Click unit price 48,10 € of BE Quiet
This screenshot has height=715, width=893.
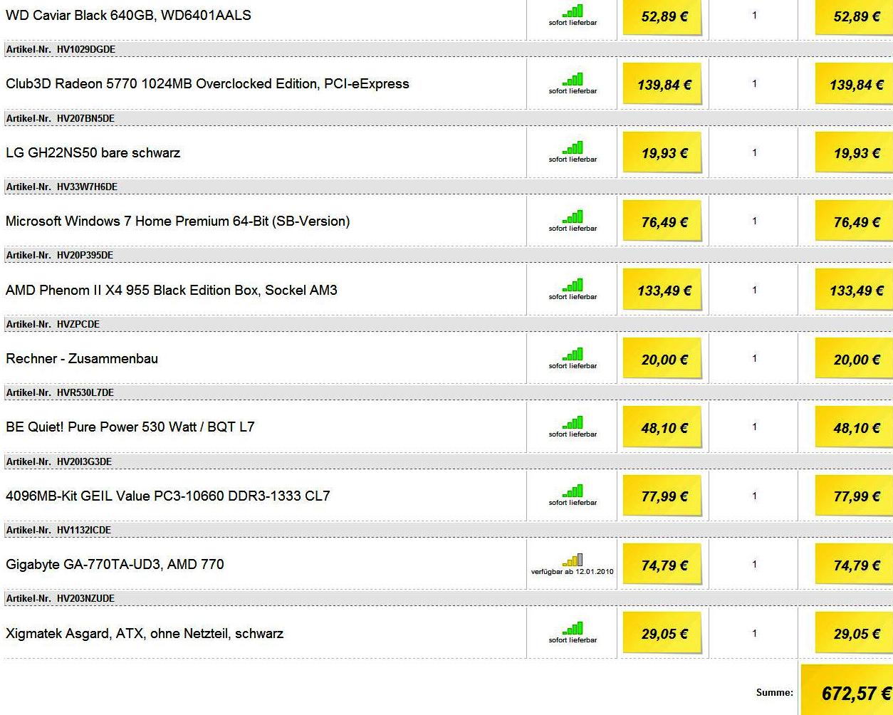(663, 427)
